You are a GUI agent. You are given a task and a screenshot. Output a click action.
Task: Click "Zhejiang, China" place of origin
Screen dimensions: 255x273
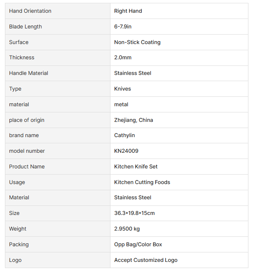pyautogui.click(x=133, y=120)
